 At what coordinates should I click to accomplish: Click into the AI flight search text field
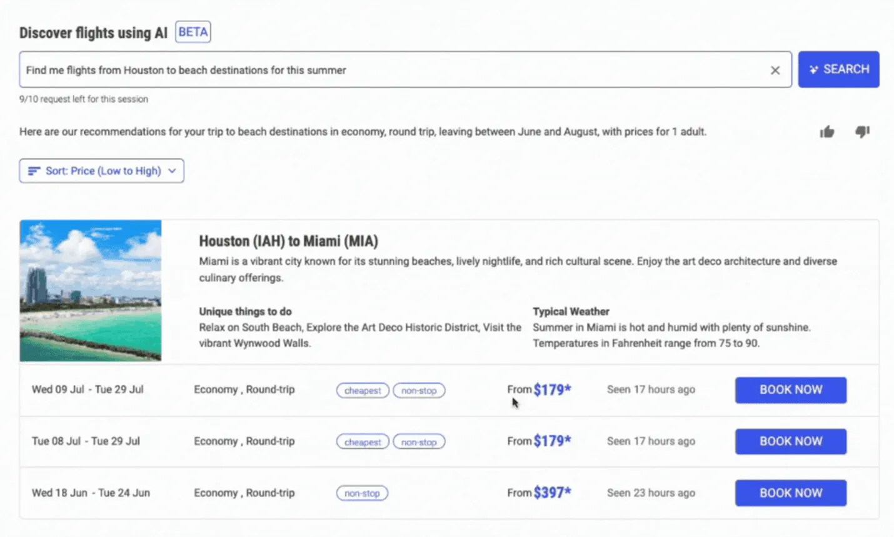394,70
